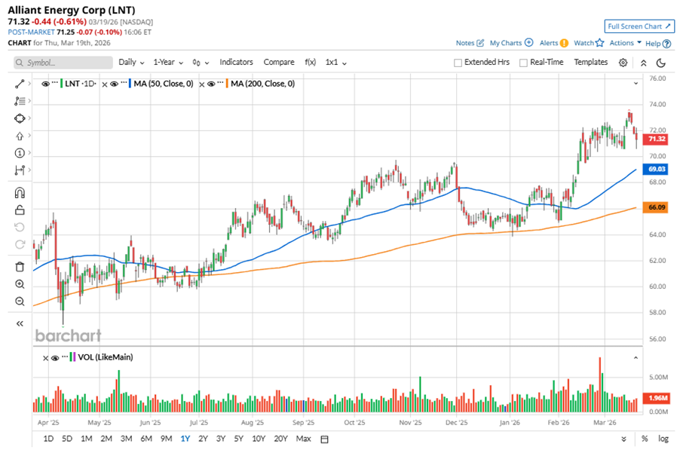This screenshot has height=450, width=680.
Task: Click the Full Screen Chart button
Action: tap(639, 26)
